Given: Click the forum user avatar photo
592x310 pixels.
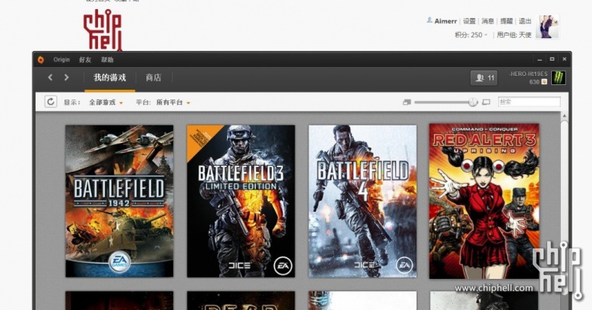Looking at the screenshot, I should click(x=547, y=27).
